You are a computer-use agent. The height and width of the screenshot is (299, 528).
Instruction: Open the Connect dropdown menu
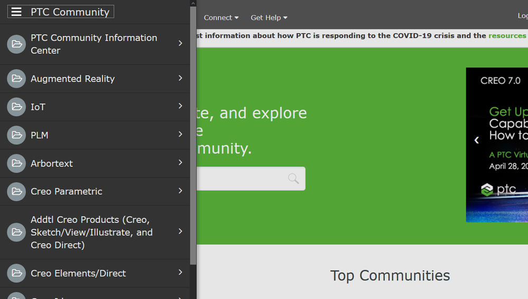coord(221,17)
